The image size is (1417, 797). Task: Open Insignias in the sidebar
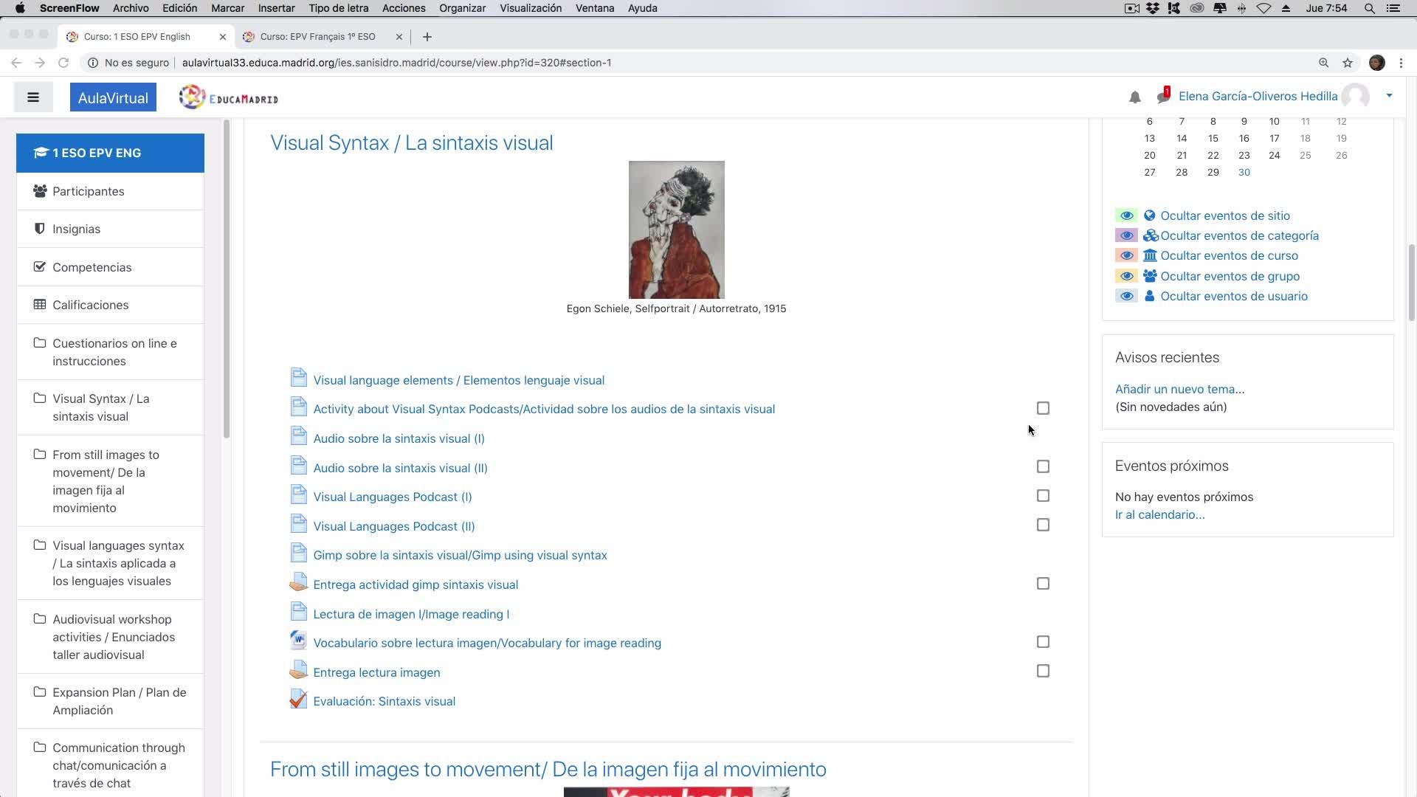point(110,229)
